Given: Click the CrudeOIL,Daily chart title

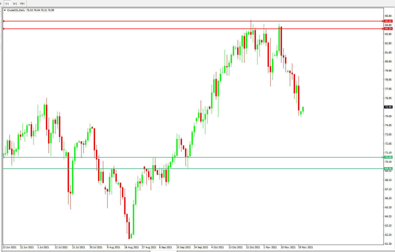Looking at the screenshot, I should coord(16,10).
